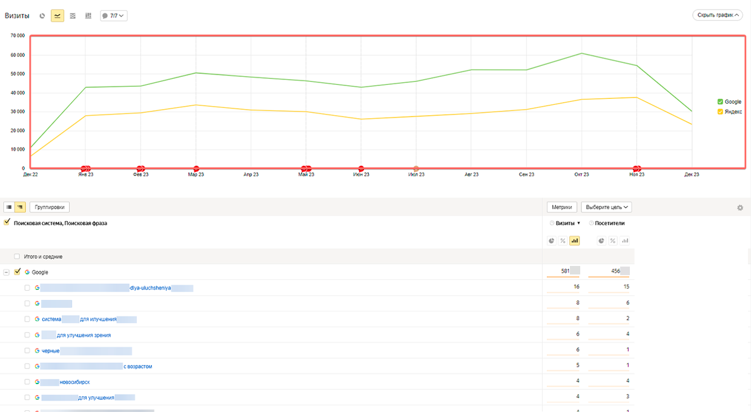Check the Итого и средние checkbox

(17, 257)
